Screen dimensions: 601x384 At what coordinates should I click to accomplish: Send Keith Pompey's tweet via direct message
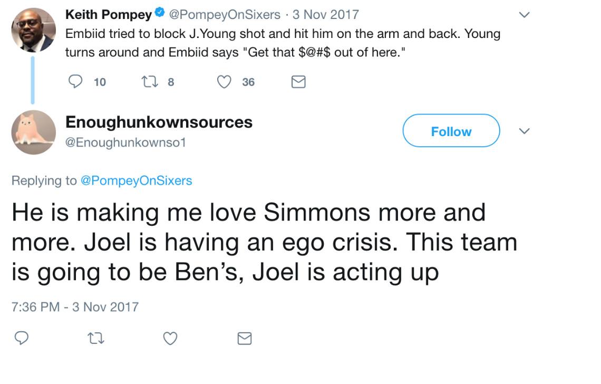298,82
